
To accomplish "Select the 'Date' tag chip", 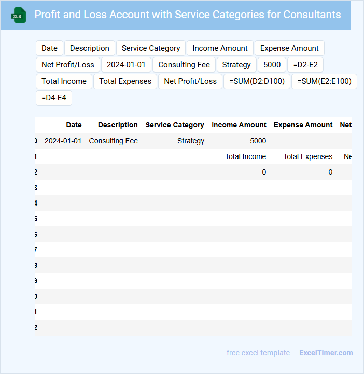I will coord(49,48).
